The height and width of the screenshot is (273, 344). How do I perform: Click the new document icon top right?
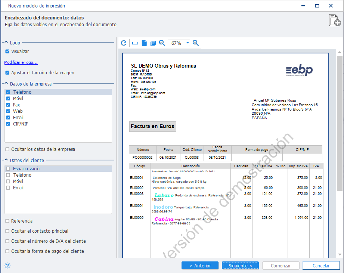(335, 21)
